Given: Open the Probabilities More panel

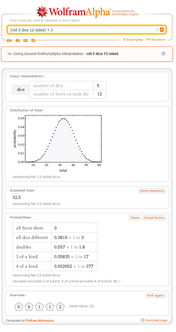Looking at the screenshot, I should click(135, 217).
